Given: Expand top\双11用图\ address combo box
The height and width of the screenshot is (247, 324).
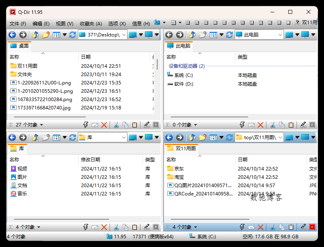Looking at the screenshot, I should (280, 138).
